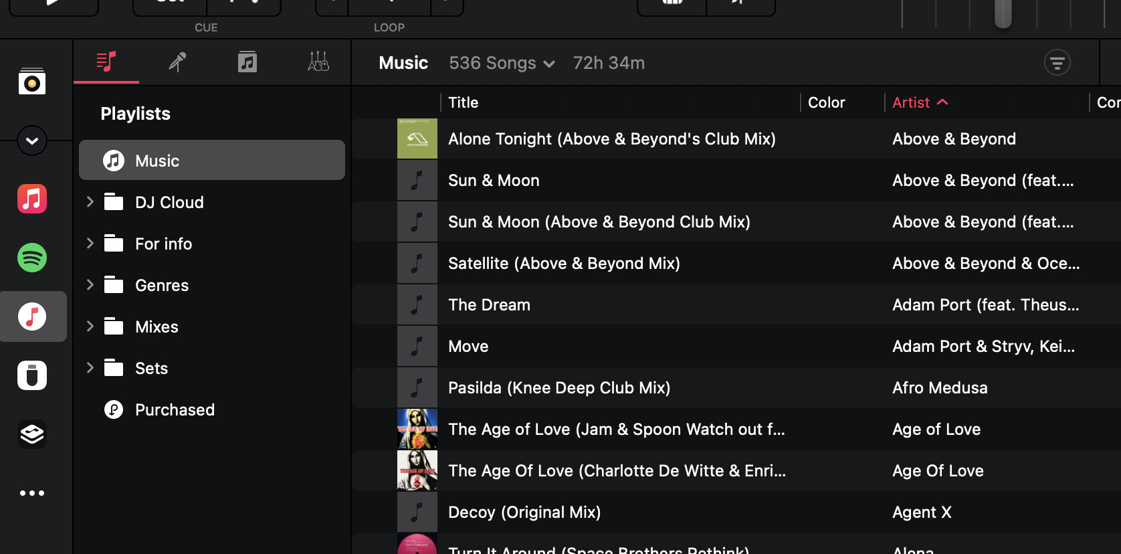Select the Purchased playlist
Image resolution: width=1121 pixels, height=554 pixels.
tap(175, 409)
